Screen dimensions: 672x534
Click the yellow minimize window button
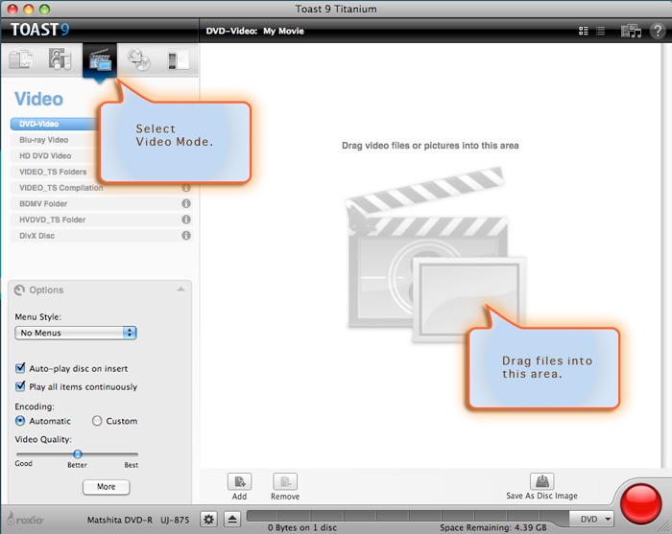pos(29,9)
